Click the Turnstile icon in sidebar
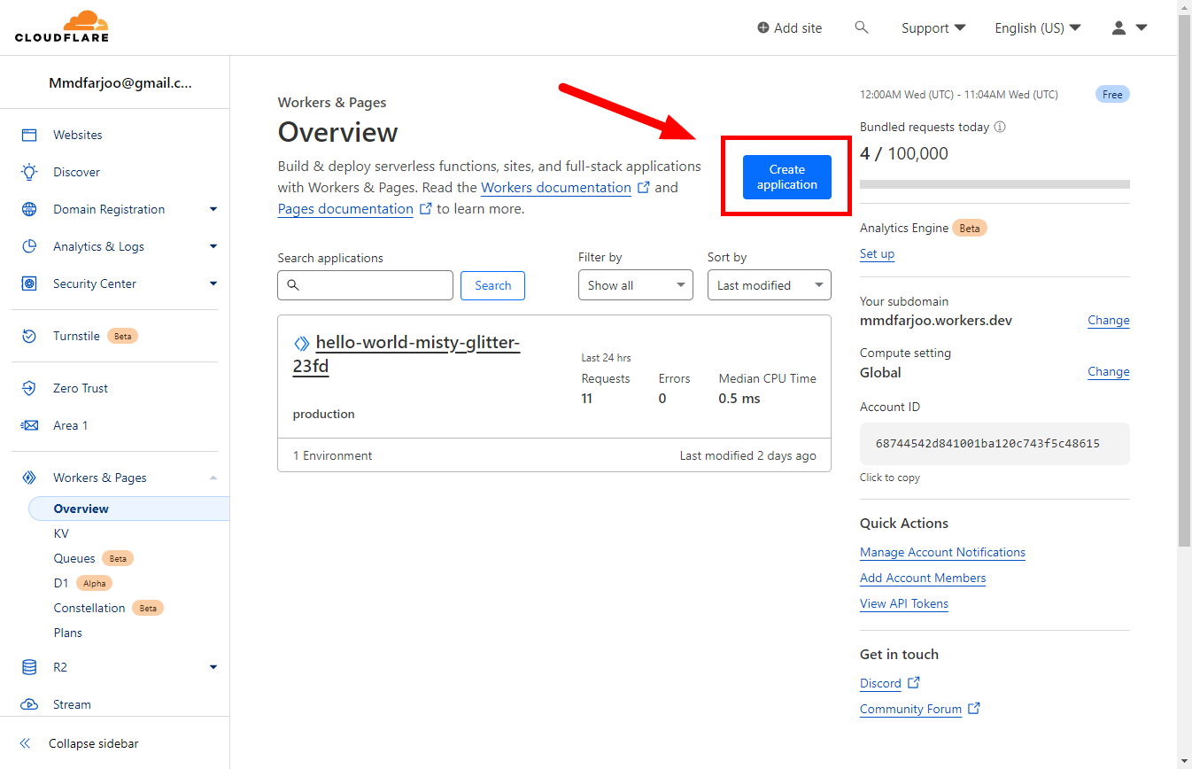Image resolution: width=1192 pixels, height=769 pixels. [29, 336]
